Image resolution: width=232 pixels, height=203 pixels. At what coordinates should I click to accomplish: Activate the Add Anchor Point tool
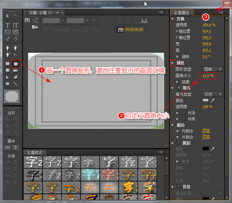click(8, 55)
